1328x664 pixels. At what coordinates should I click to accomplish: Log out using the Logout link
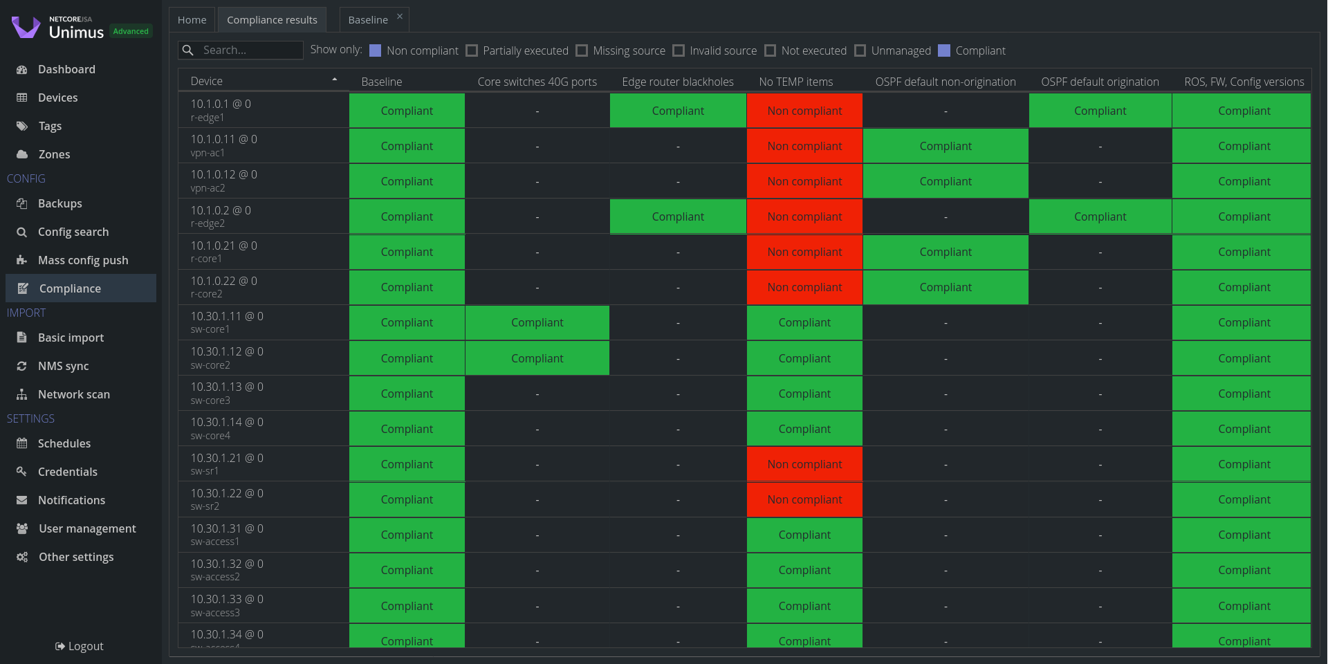pos(80,646)
